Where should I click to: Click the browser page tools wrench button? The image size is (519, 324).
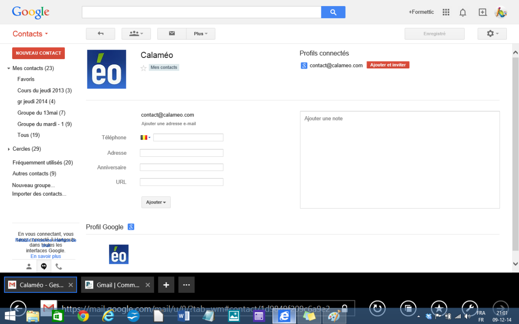470,308
